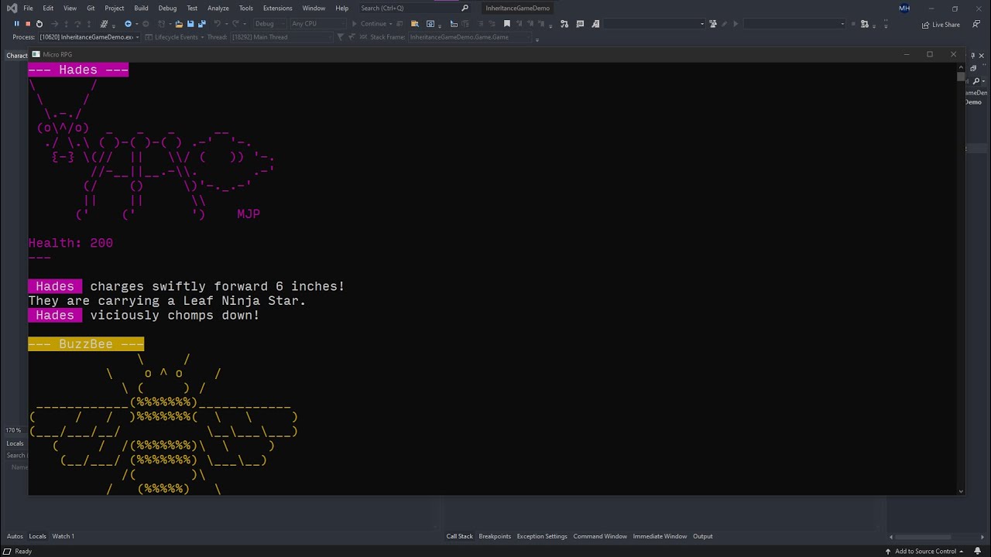Open the Command Window tab
The height and width of the screenshot is (557, 991).
(600, 536)
